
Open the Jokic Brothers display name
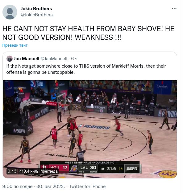pos(36,9)
